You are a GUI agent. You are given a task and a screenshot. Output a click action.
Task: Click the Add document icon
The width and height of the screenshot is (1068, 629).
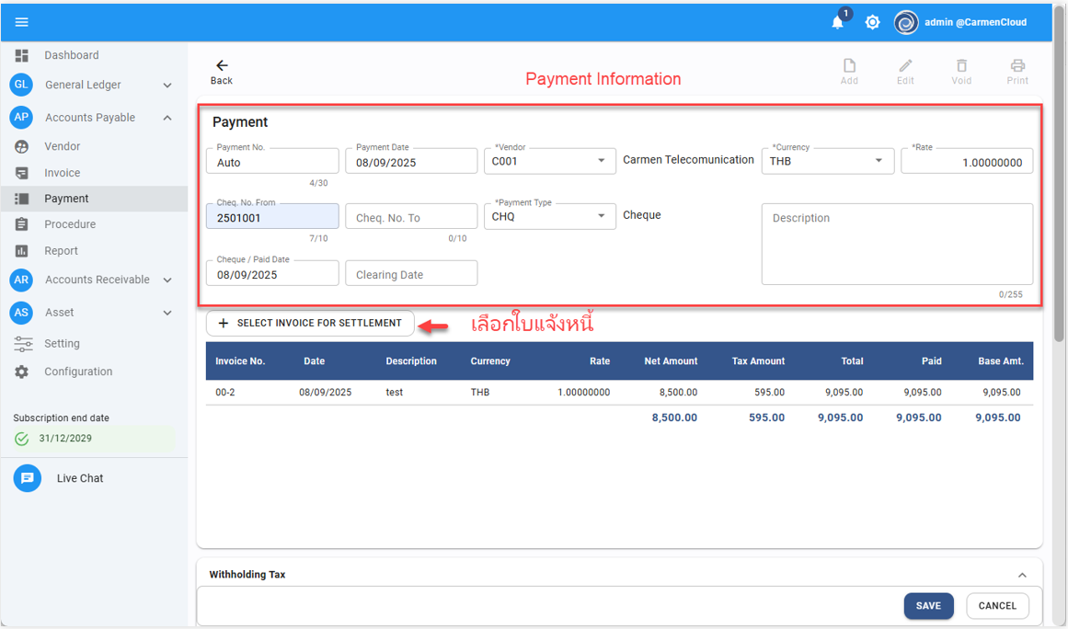click(x=849, y=66)
